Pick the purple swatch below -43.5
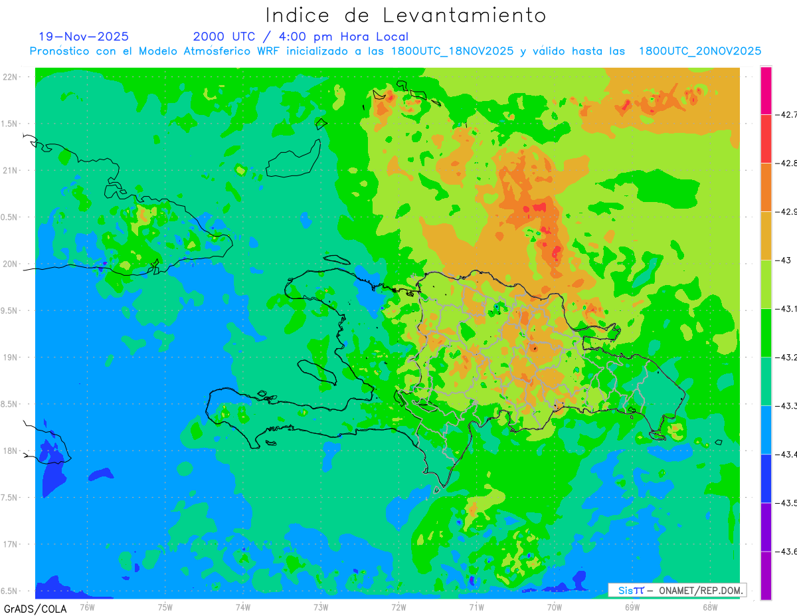Viewport: 797px width, 616px height. click(x=766, y=527)
